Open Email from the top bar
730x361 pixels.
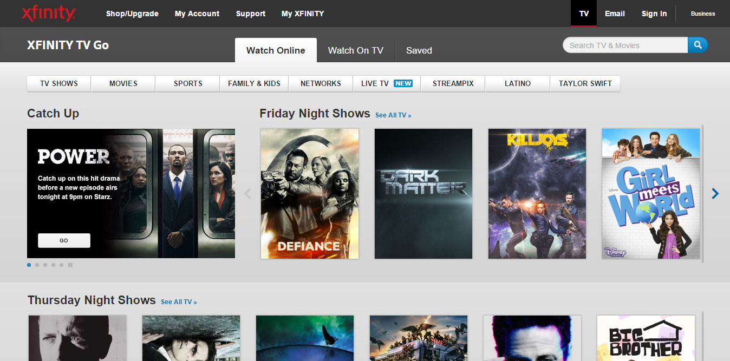(x=615, y=14)
